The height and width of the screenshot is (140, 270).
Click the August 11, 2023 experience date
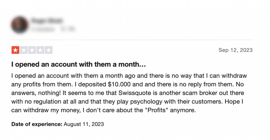(84, 124)
